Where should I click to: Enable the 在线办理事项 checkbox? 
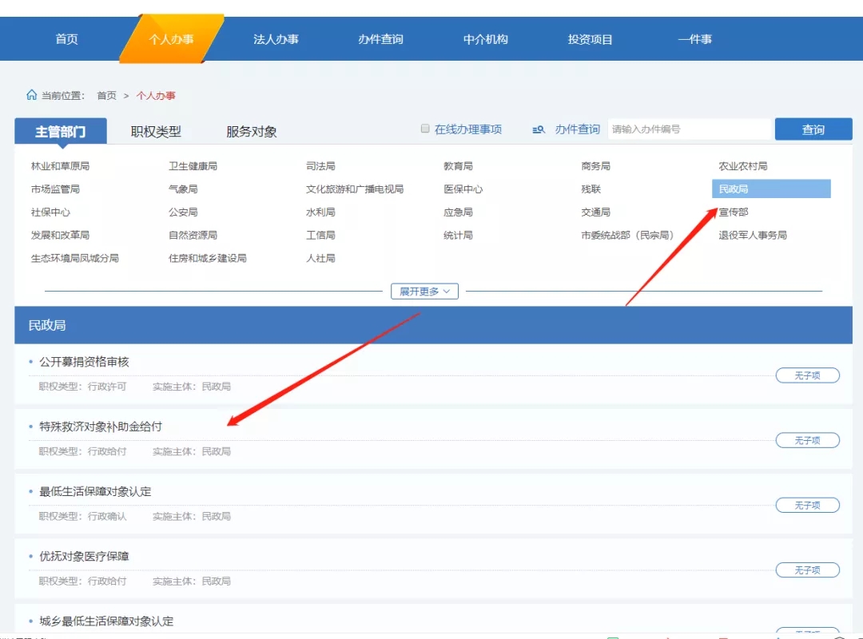425,128
